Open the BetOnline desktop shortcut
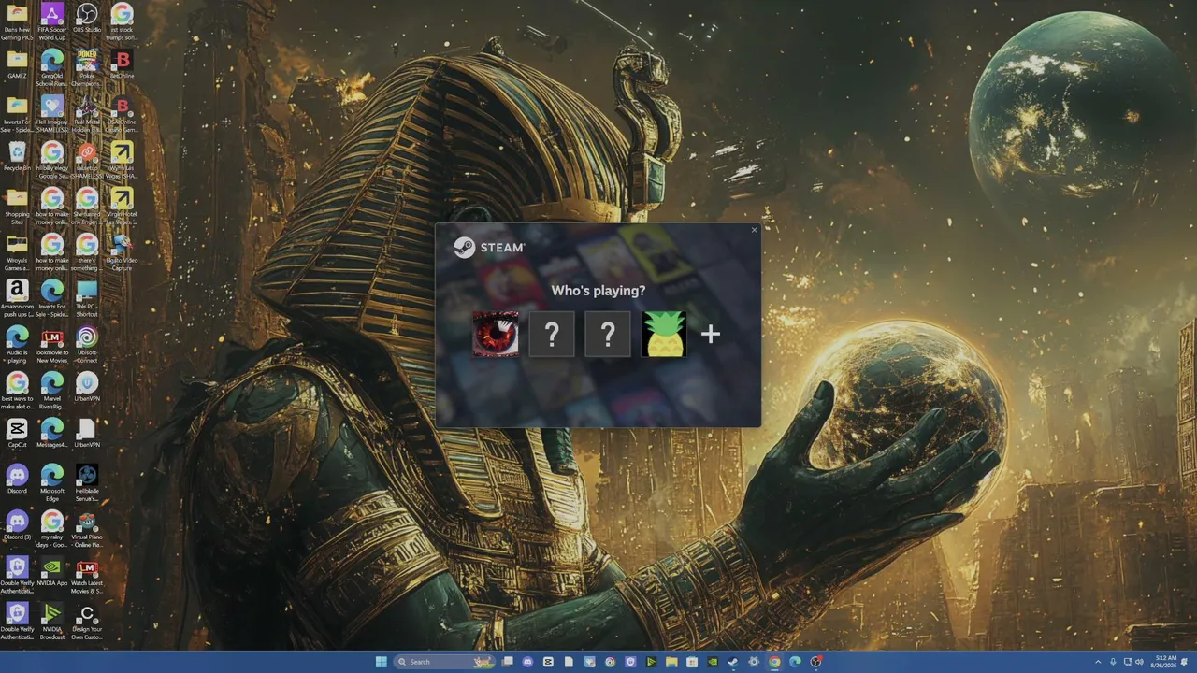 122,65
